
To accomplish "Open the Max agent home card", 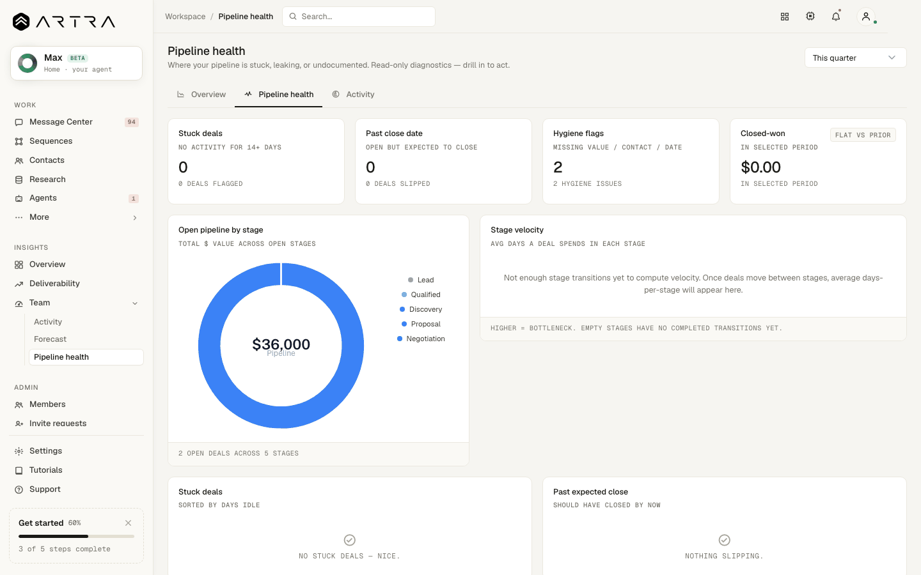I will [76, 63].
